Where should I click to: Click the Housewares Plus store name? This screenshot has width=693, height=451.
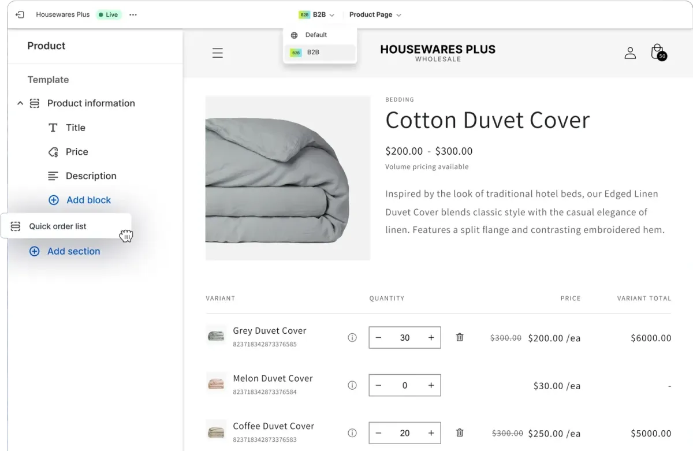point(63,14)
